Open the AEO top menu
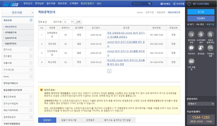The image size is (217, 126). pos(99,4)
